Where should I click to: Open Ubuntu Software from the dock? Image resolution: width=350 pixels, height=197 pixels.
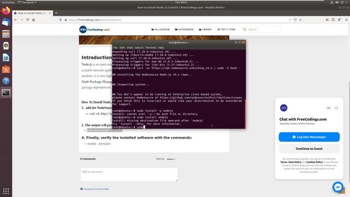pos(6,69)
